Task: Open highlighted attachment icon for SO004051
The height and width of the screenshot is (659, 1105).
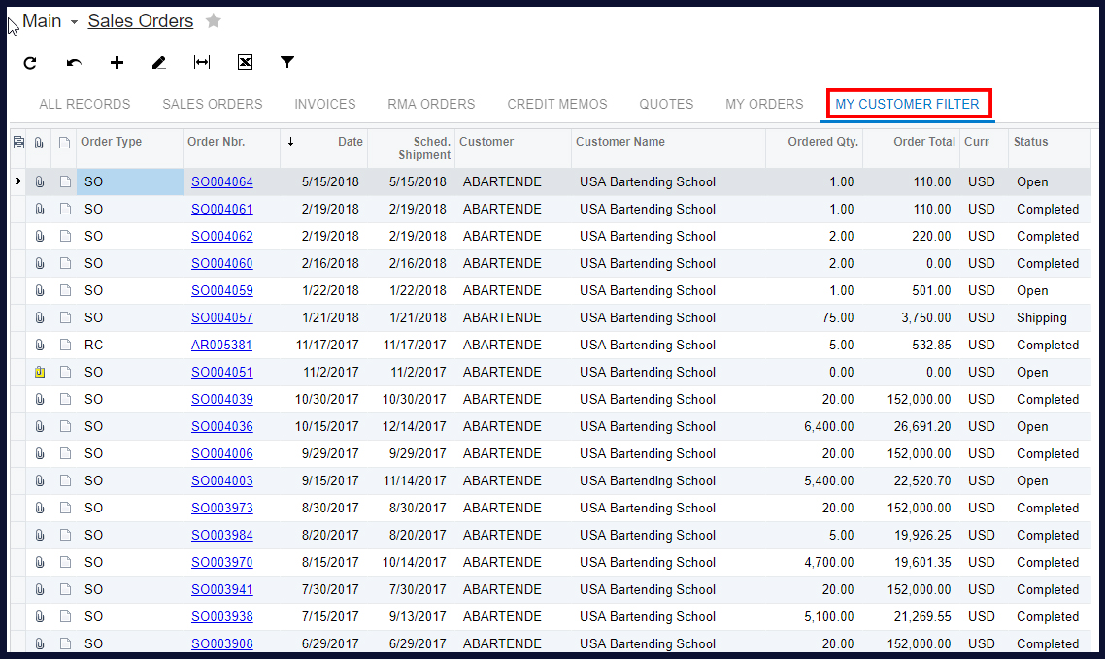Action: point(40,372)
